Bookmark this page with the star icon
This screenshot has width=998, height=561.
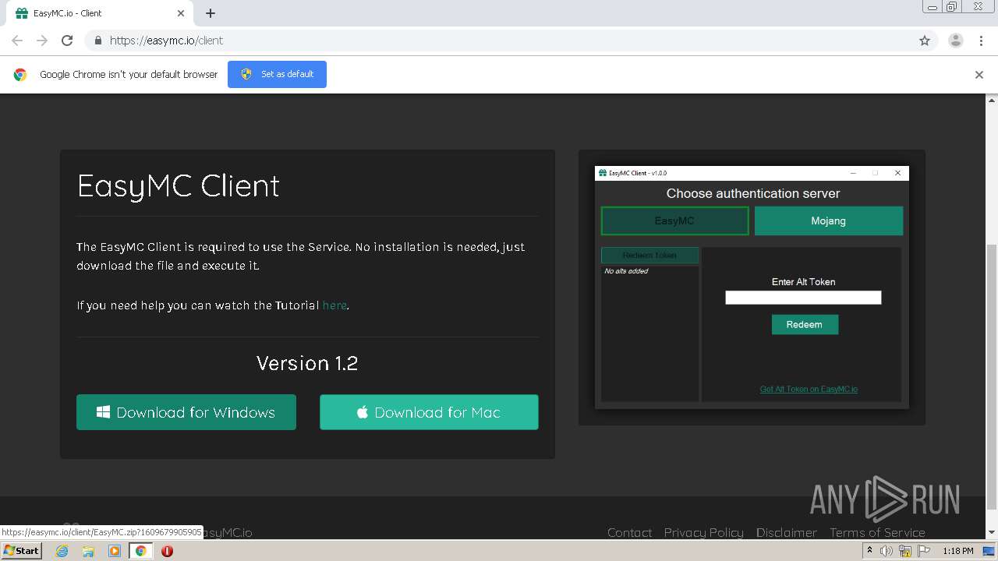pos(925,41)
